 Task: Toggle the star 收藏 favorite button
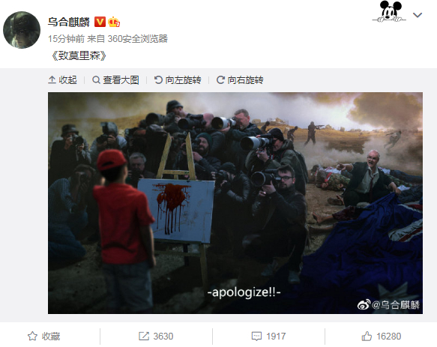tap(43, 336)
